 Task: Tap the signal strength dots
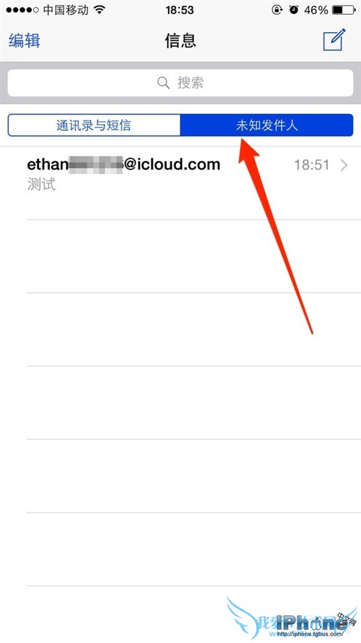[22, 10]
